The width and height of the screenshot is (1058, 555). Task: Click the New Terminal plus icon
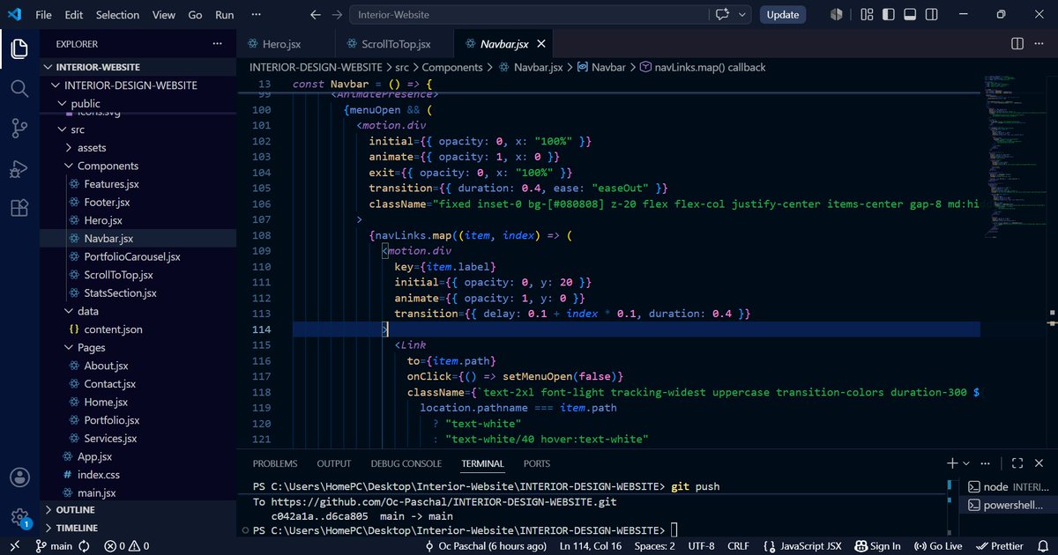(952, 462)
